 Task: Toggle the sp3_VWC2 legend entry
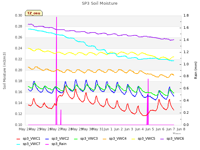57,139
